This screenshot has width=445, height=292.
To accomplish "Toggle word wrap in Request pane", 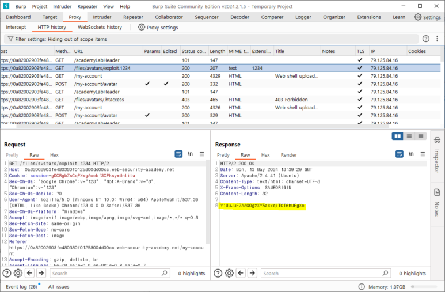I will click(178, 154).
